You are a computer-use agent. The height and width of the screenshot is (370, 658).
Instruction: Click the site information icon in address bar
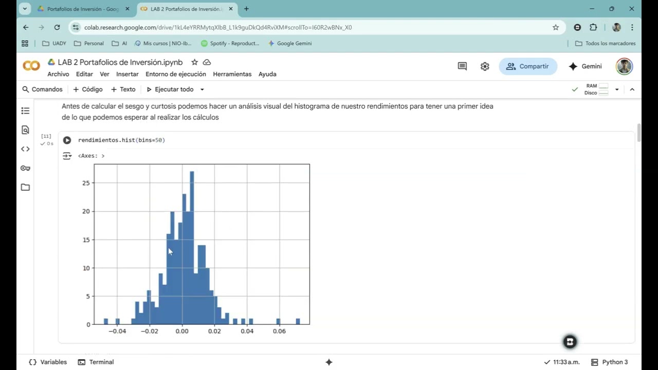(x=76, y=27)
